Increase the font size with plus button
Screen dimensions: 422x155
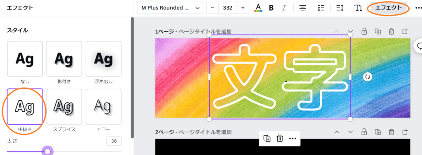243,8
